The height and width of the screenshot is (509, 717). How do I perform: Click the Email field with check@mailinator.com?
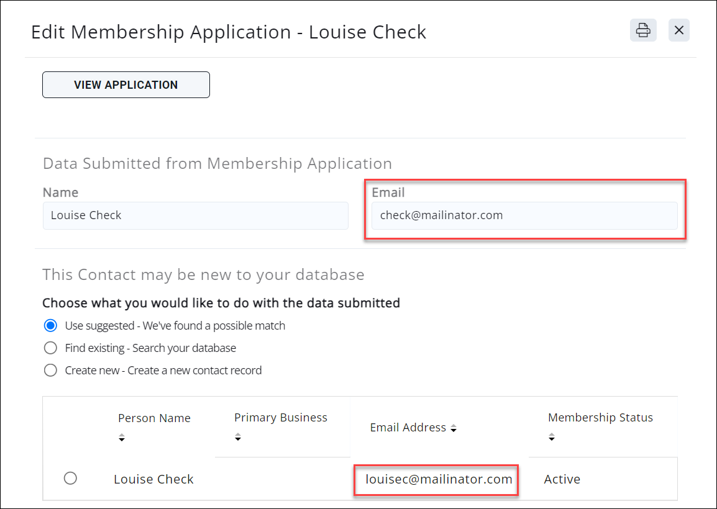coord(524,215)
